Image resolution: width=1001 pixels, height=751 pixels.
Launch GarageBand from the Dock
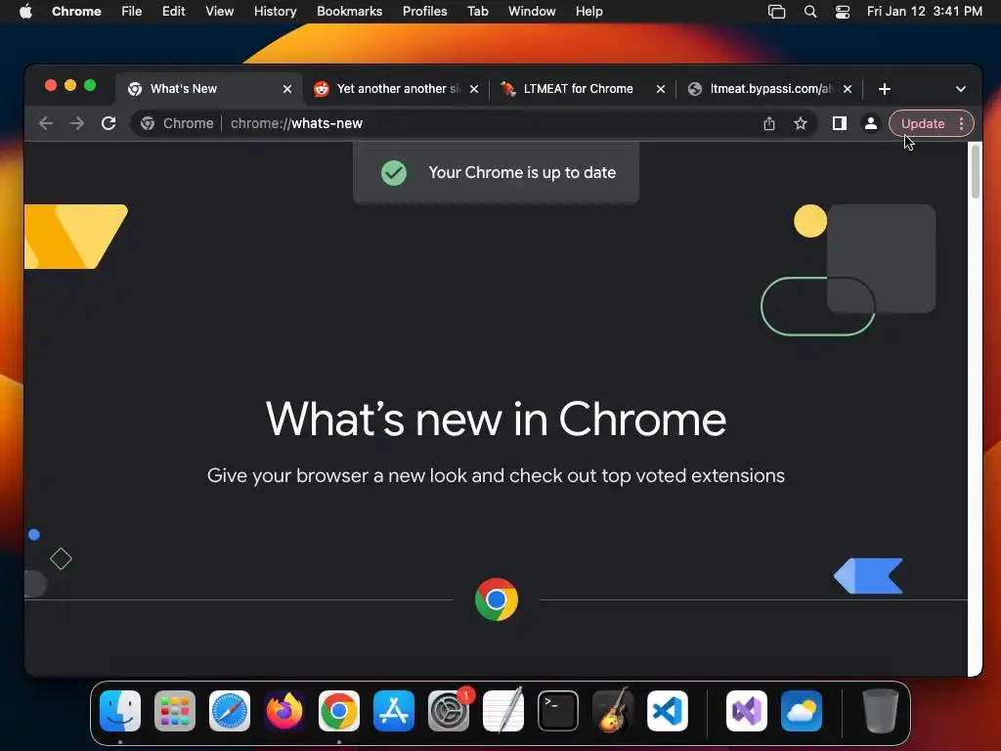(x=613, y=710)
